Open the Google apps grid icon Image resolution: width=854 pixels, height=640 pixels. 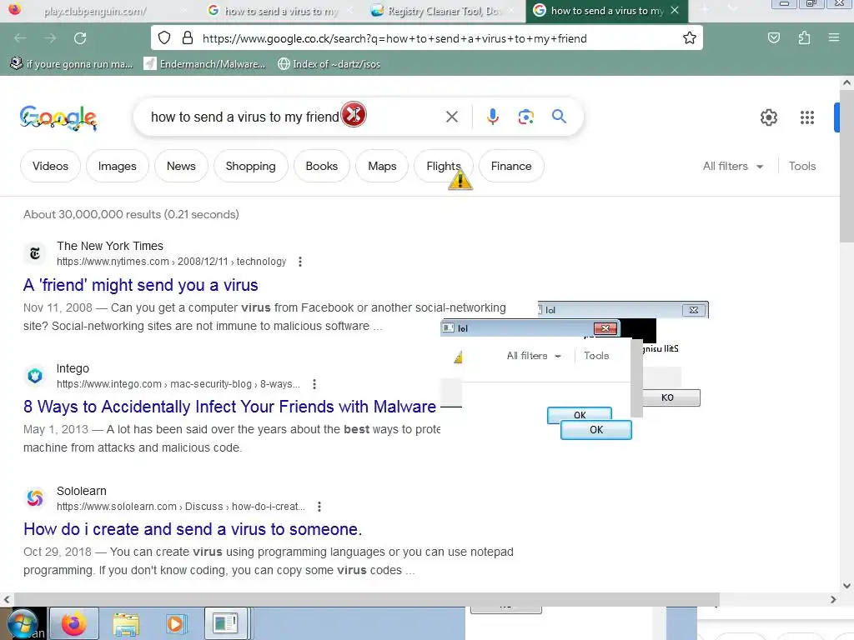tap(807, 117)
